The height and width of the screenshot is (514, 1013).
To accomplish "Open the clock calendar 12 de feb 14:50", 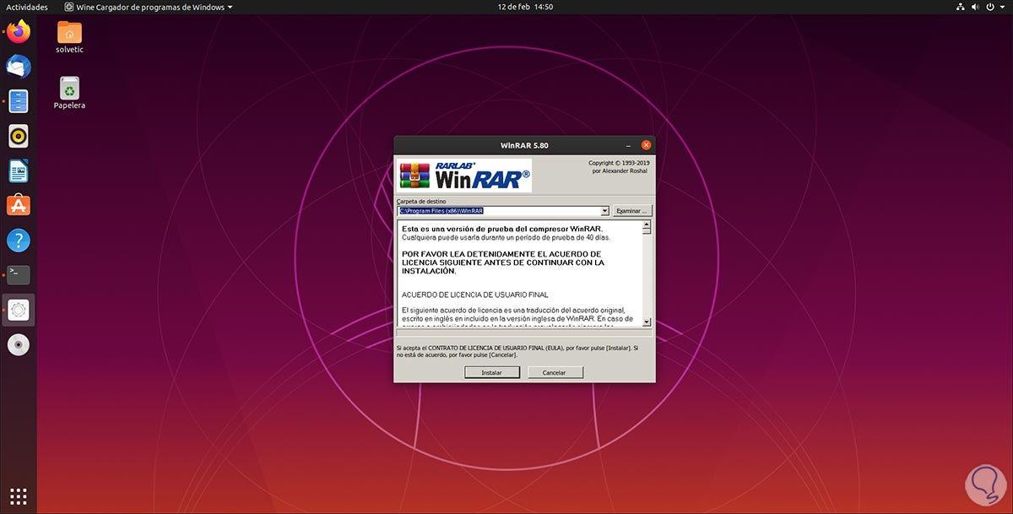I will point(526,7).
